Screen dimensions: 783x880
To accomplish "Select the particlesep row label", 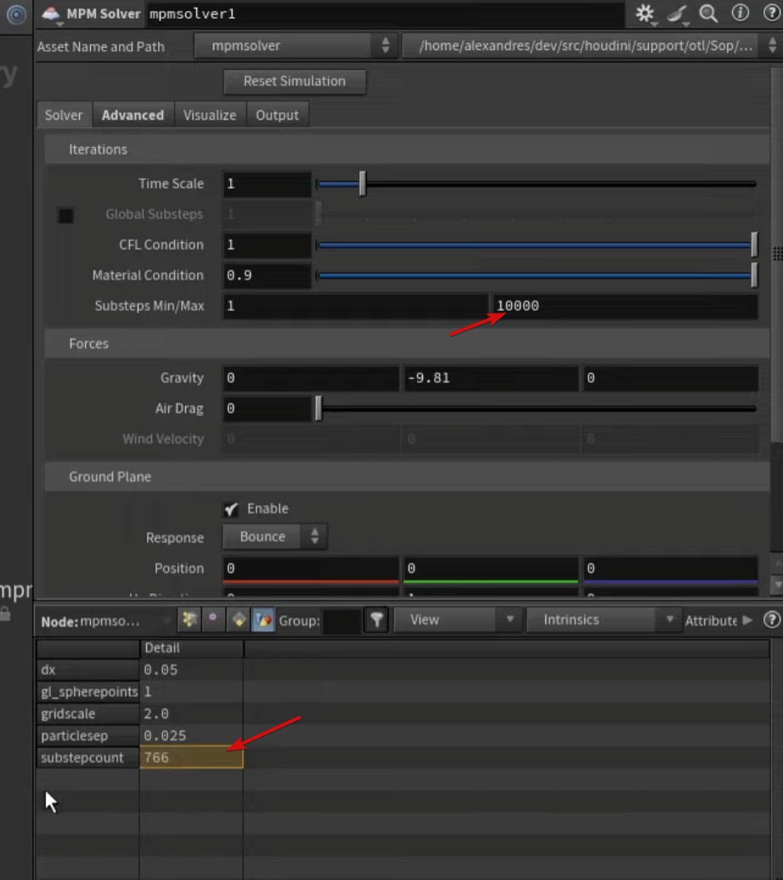I will [88, 736].
